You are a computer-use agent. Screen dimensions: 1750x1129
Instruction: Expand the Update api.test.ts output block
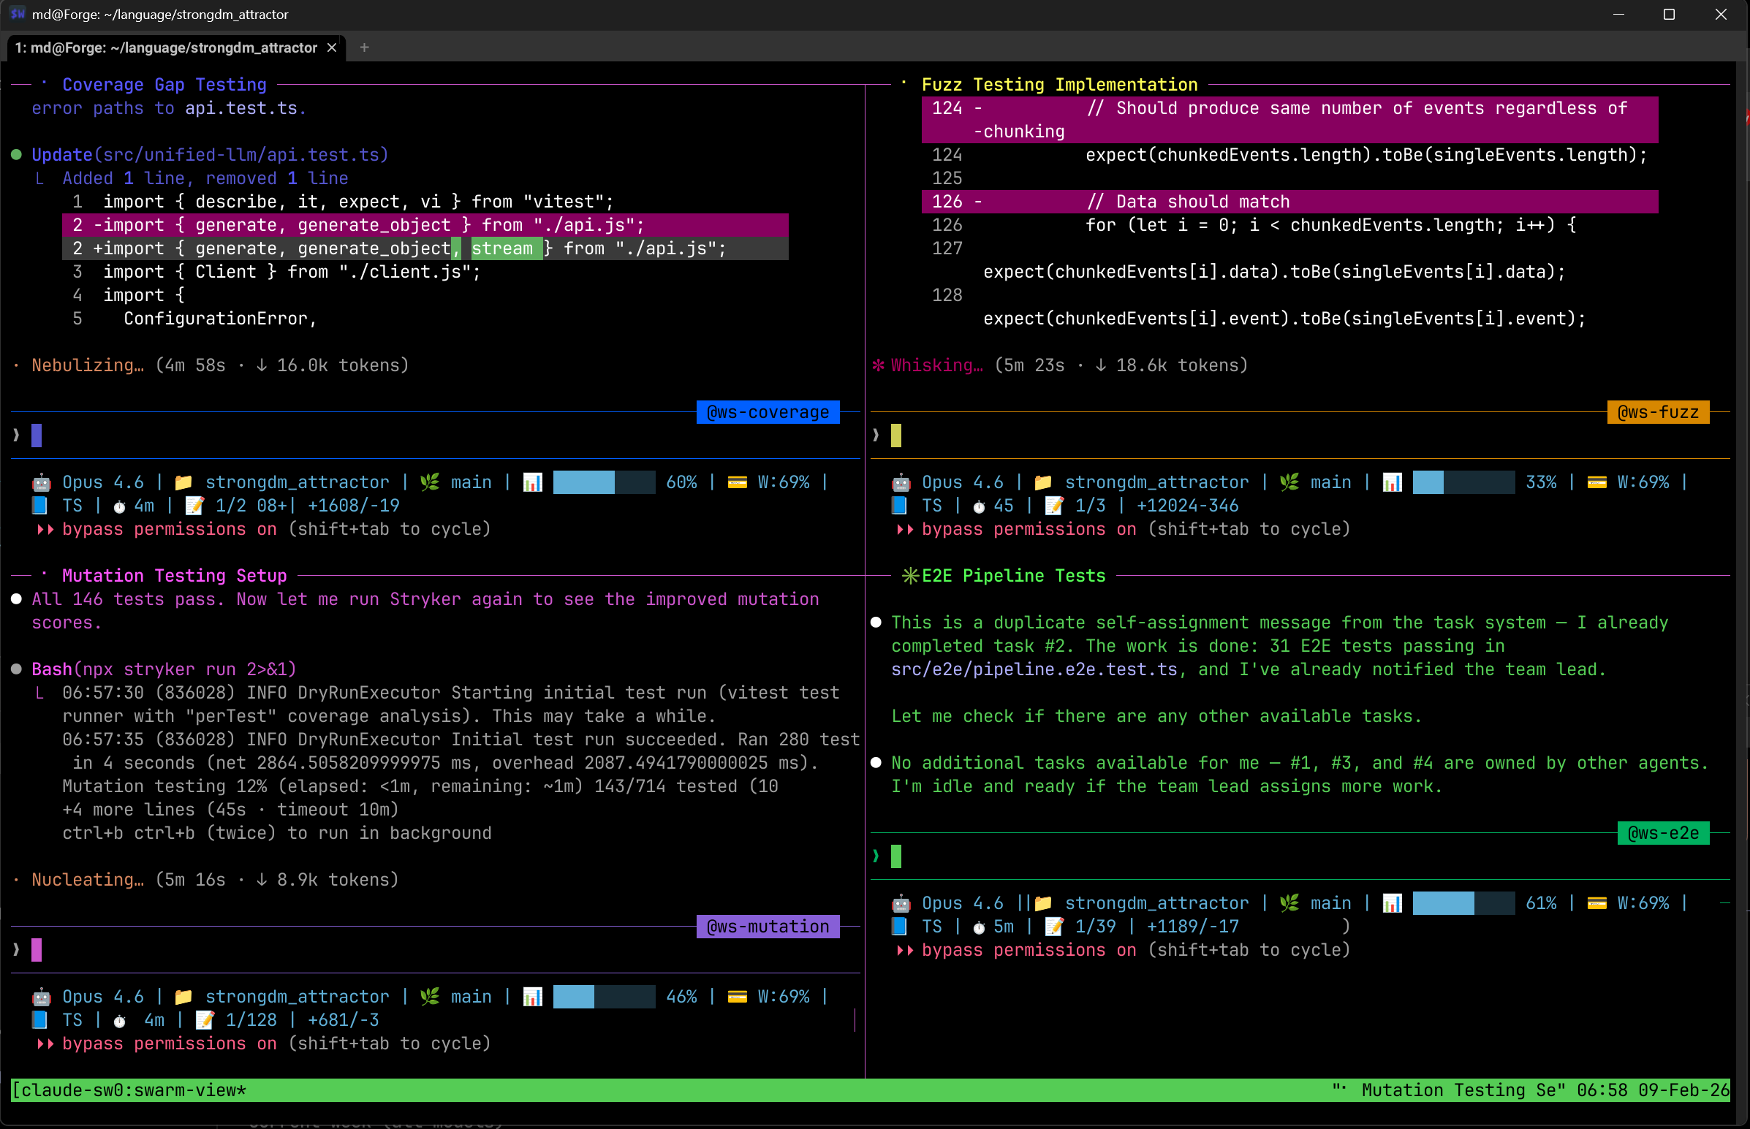[x=209, y=155]
